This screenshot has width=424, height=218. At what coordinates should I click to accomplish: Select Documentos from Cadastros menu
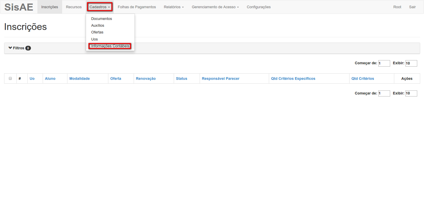point(102,19)
